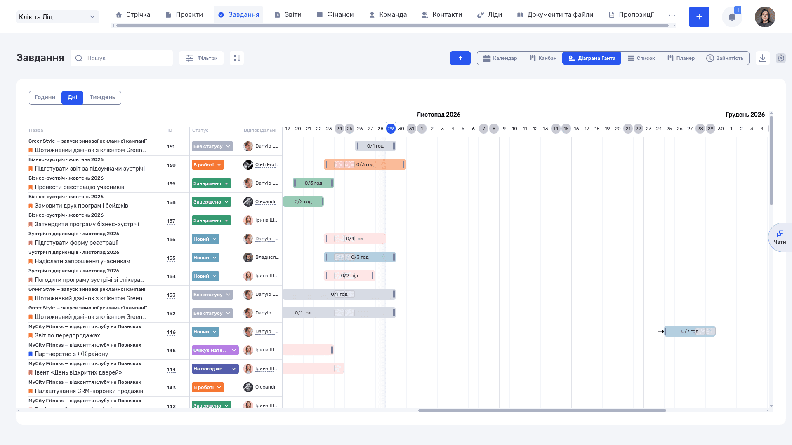
Task: Open the task view settings gear
Action: click(780, 58)
